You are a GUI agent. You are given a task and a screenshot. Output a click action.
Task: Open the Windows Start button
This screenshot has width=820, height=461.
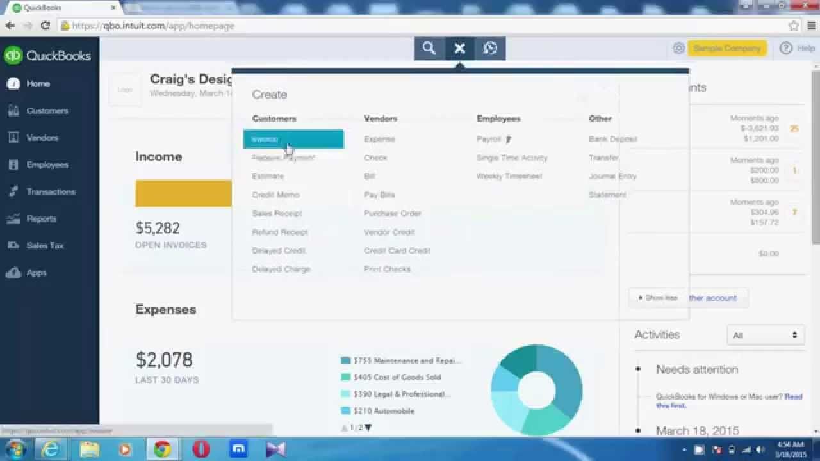15,449
